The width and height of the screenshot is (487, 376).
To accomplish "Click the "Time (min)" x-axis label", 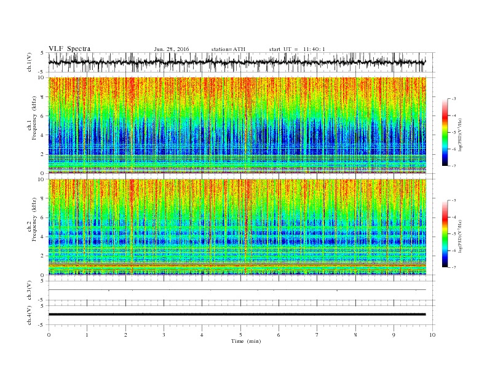I will (246, 341).
